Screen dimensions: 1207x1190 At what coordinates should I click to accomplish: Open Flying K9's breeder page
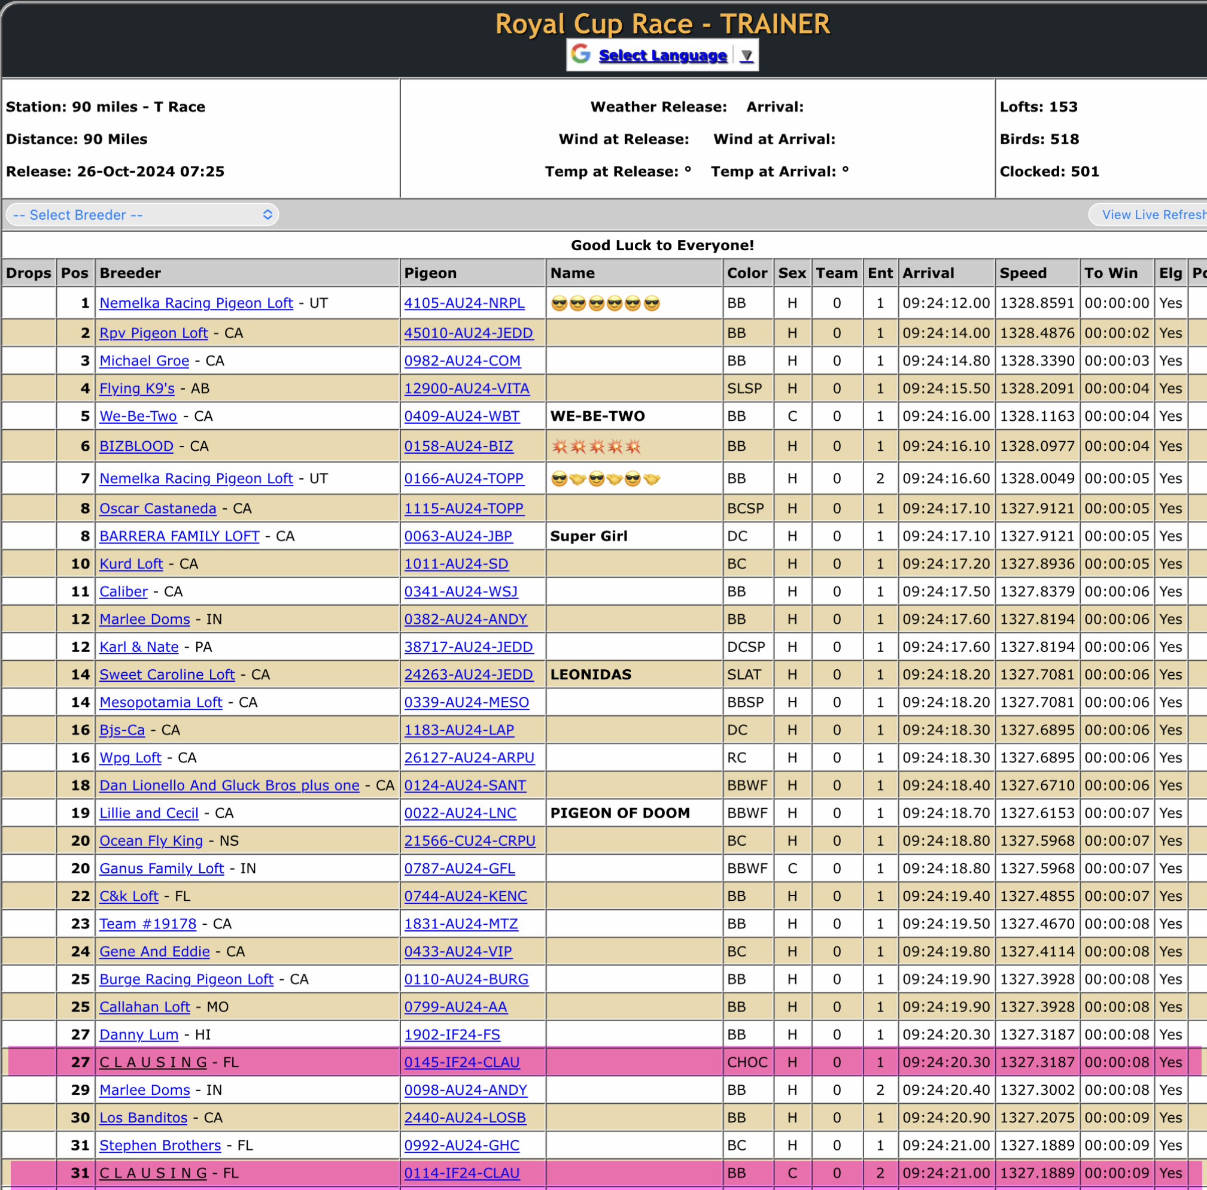137,388
